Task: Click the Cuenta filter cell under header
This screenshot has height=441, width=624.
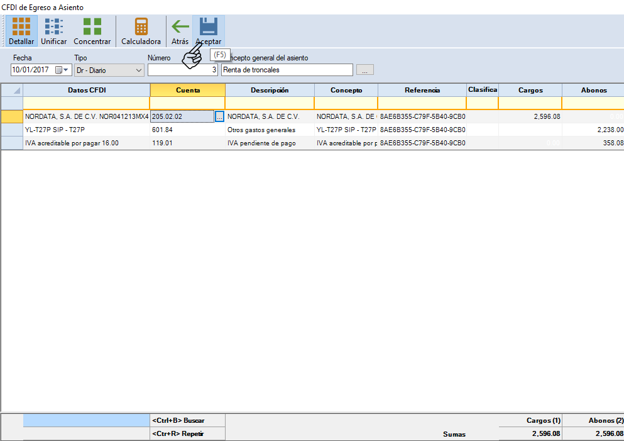Action: pyautogui.click(x=187, y=103)
